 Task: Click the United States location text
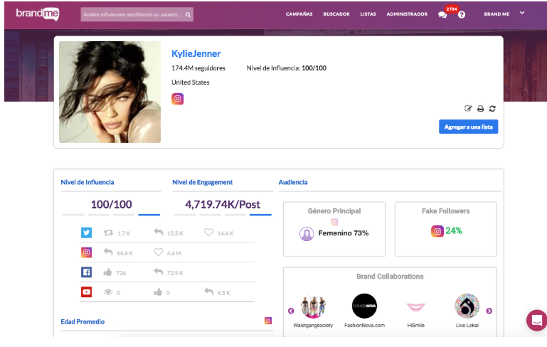coord(190,82)
